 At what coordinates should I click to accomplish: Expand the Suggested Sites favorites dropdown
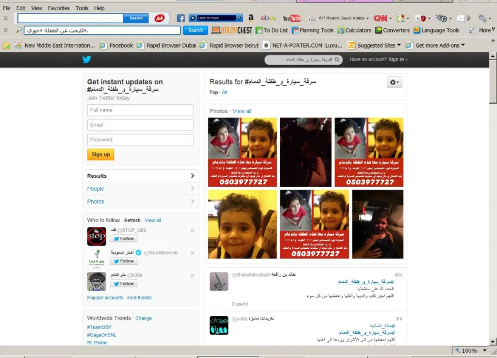399,45
